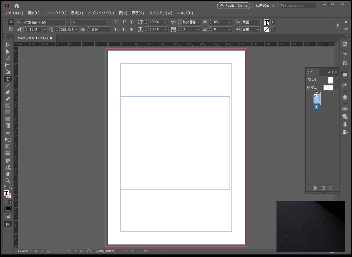The width and height of the screenshot is (352, 257).
Task: Select the Rectangle tool
Action: tap(8, 112)
